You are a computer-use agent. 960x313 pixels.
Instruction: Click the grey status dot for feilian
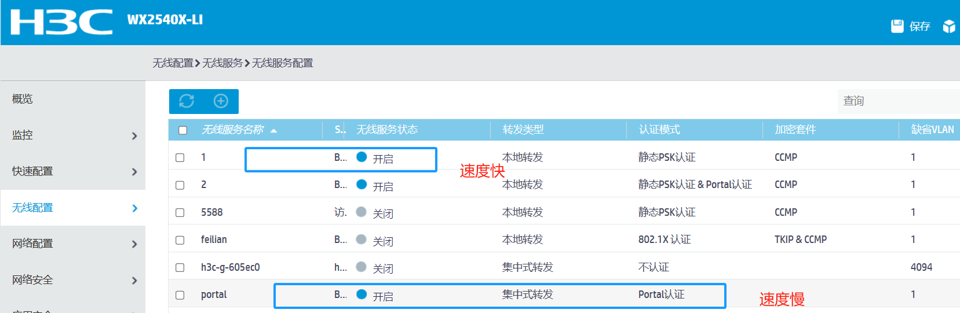click(361, 240)
